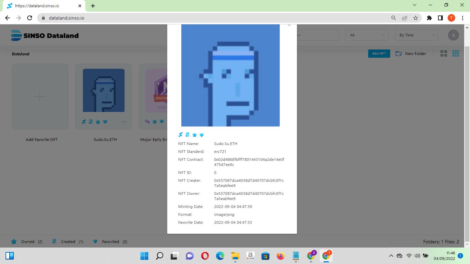Open the browser zoom magnifier icon
The height and width of the screenshot is (264, 470).
394,18
